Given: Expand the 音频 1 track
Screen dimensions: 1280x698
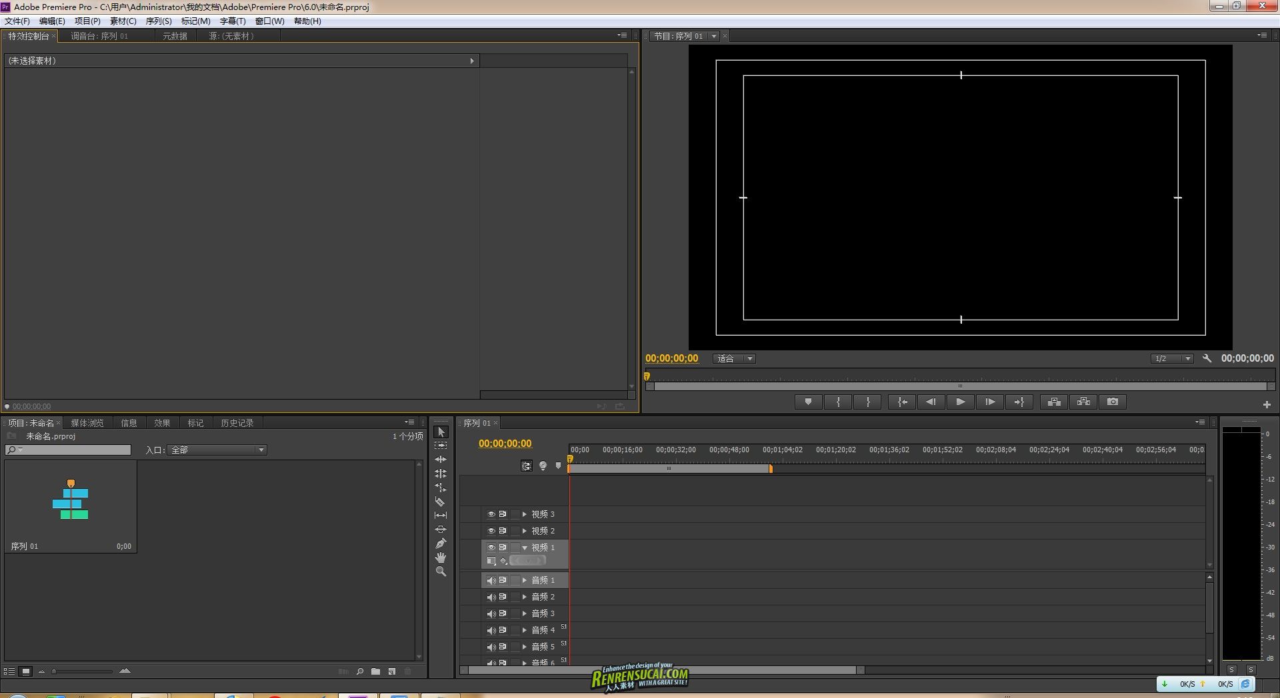Looking at the screenshot, I should click(x=525, y=580).
